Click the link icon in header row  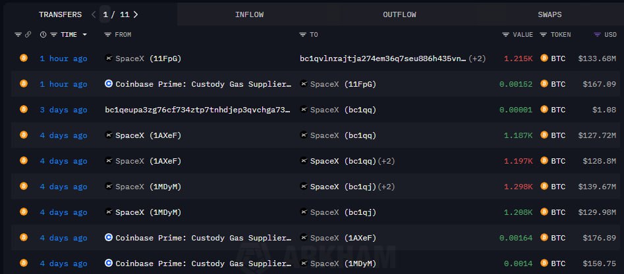pyautogui.click(x=28, y=35)
